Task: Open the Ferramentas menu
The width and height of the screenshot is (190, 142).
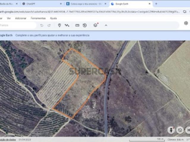Action: tap(38, 18)
